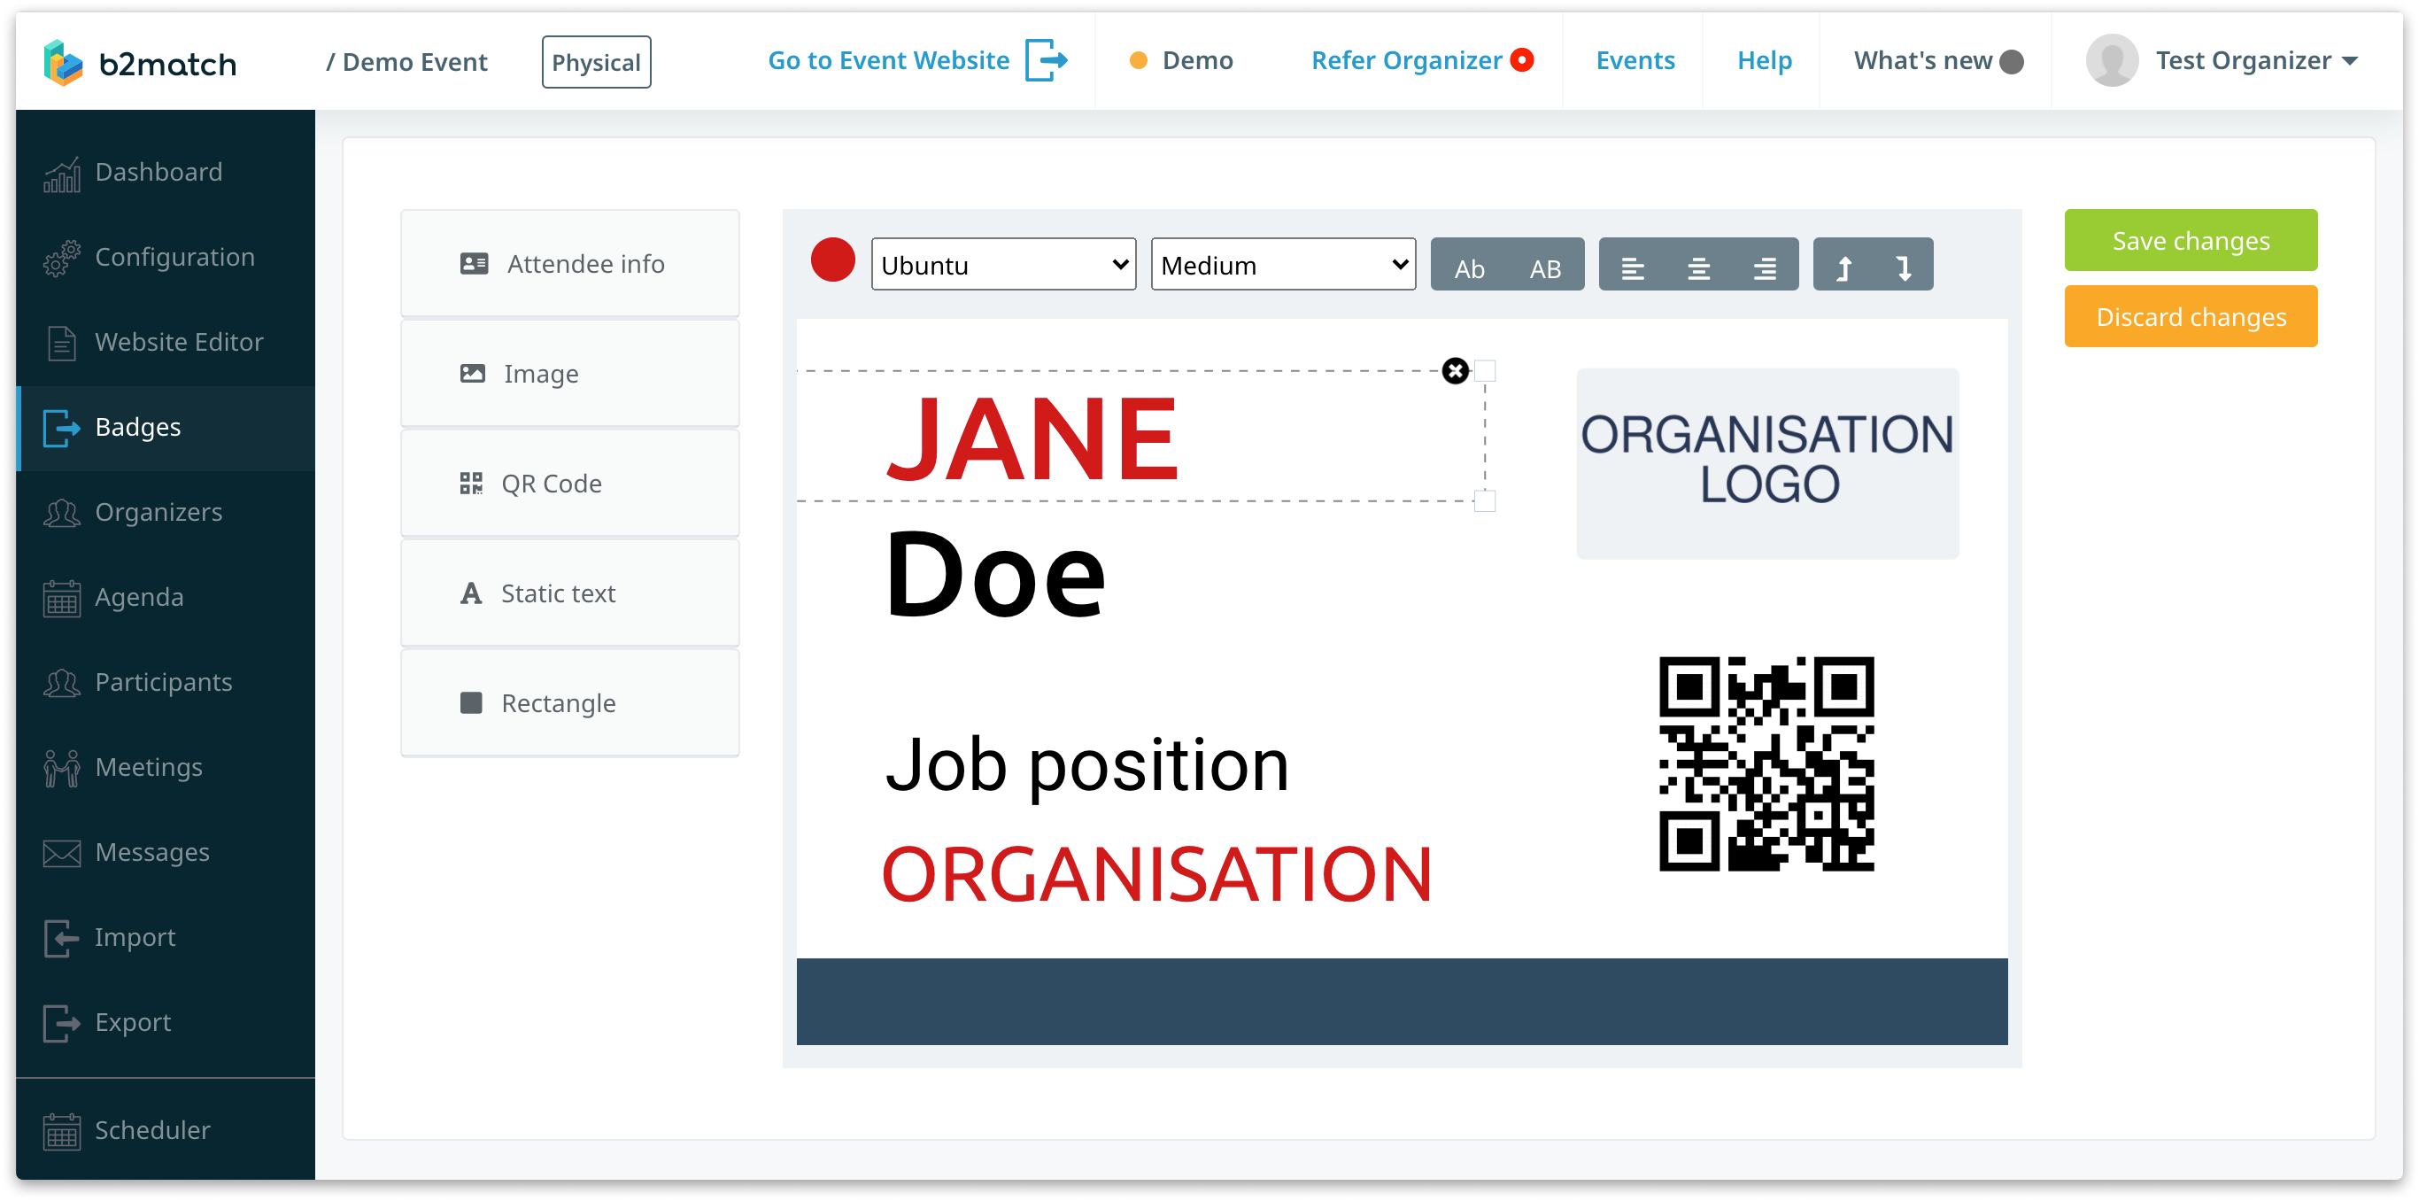This screenshot has height=1201, width=2419.
Task: Open Go to Event Website link
Action: [888, 61]
